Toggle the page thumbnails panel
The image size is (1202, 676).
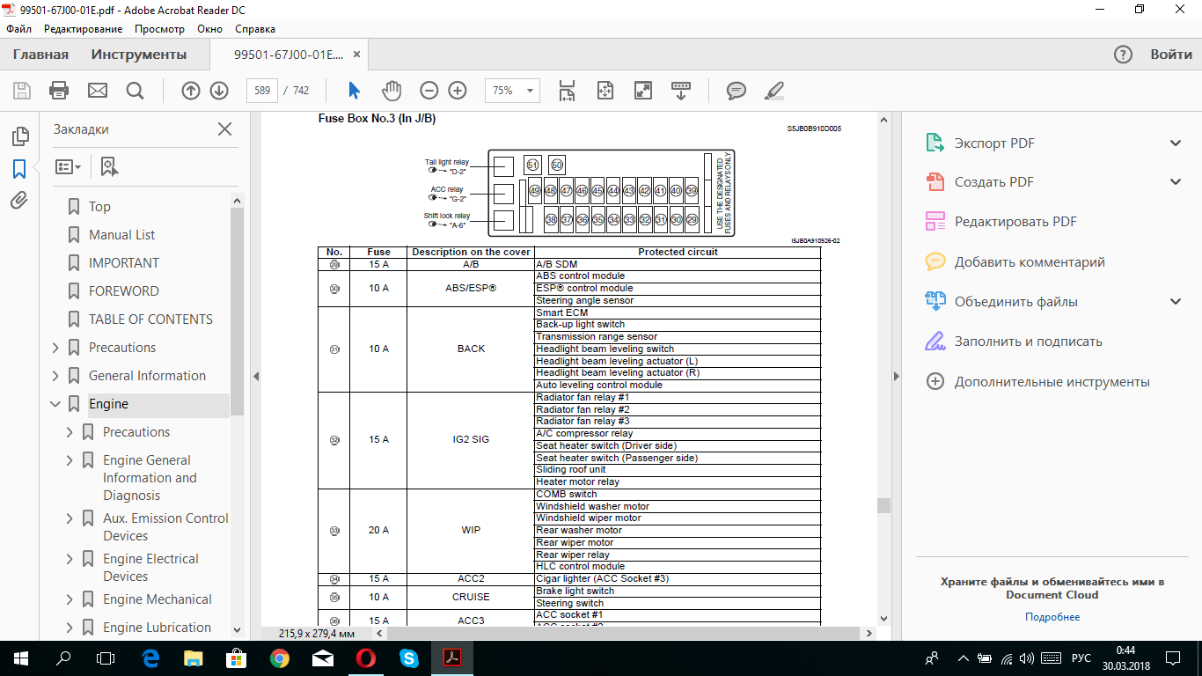pos(19,136)
